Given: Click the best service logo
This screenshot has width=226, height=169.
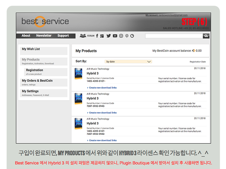Looking at the screenshot, I should pos(45,21).
